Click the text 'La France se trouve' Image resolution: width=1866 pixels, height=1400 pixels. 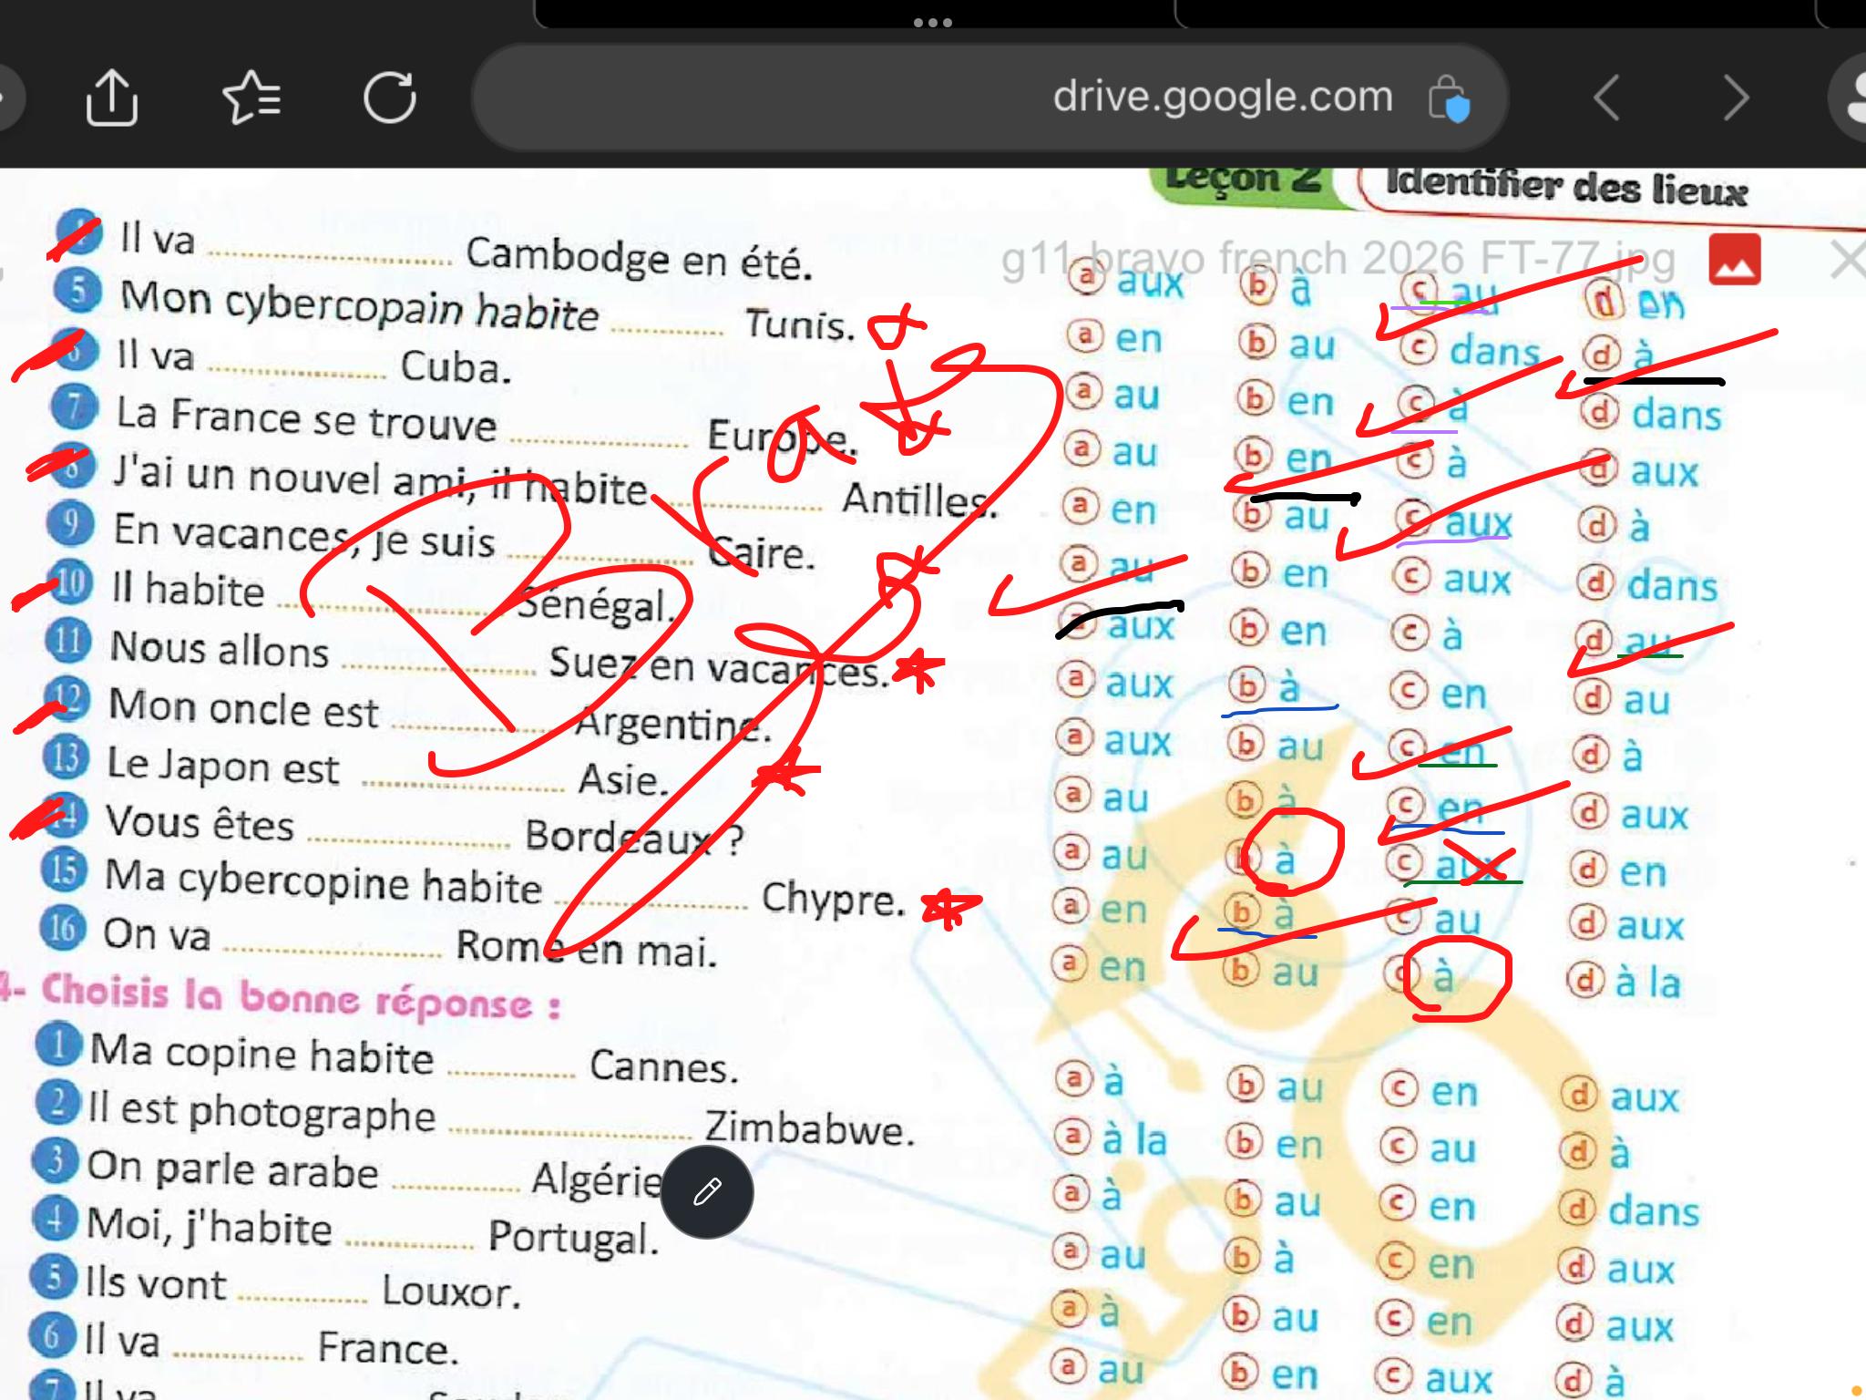tap(306, 419)
